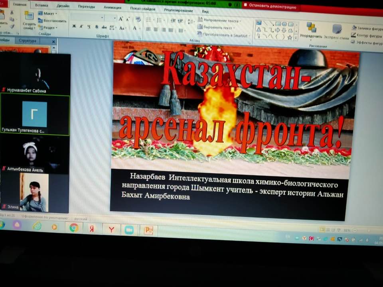
Task: Cut selection with the scissors icon
Action: point(12,12)
